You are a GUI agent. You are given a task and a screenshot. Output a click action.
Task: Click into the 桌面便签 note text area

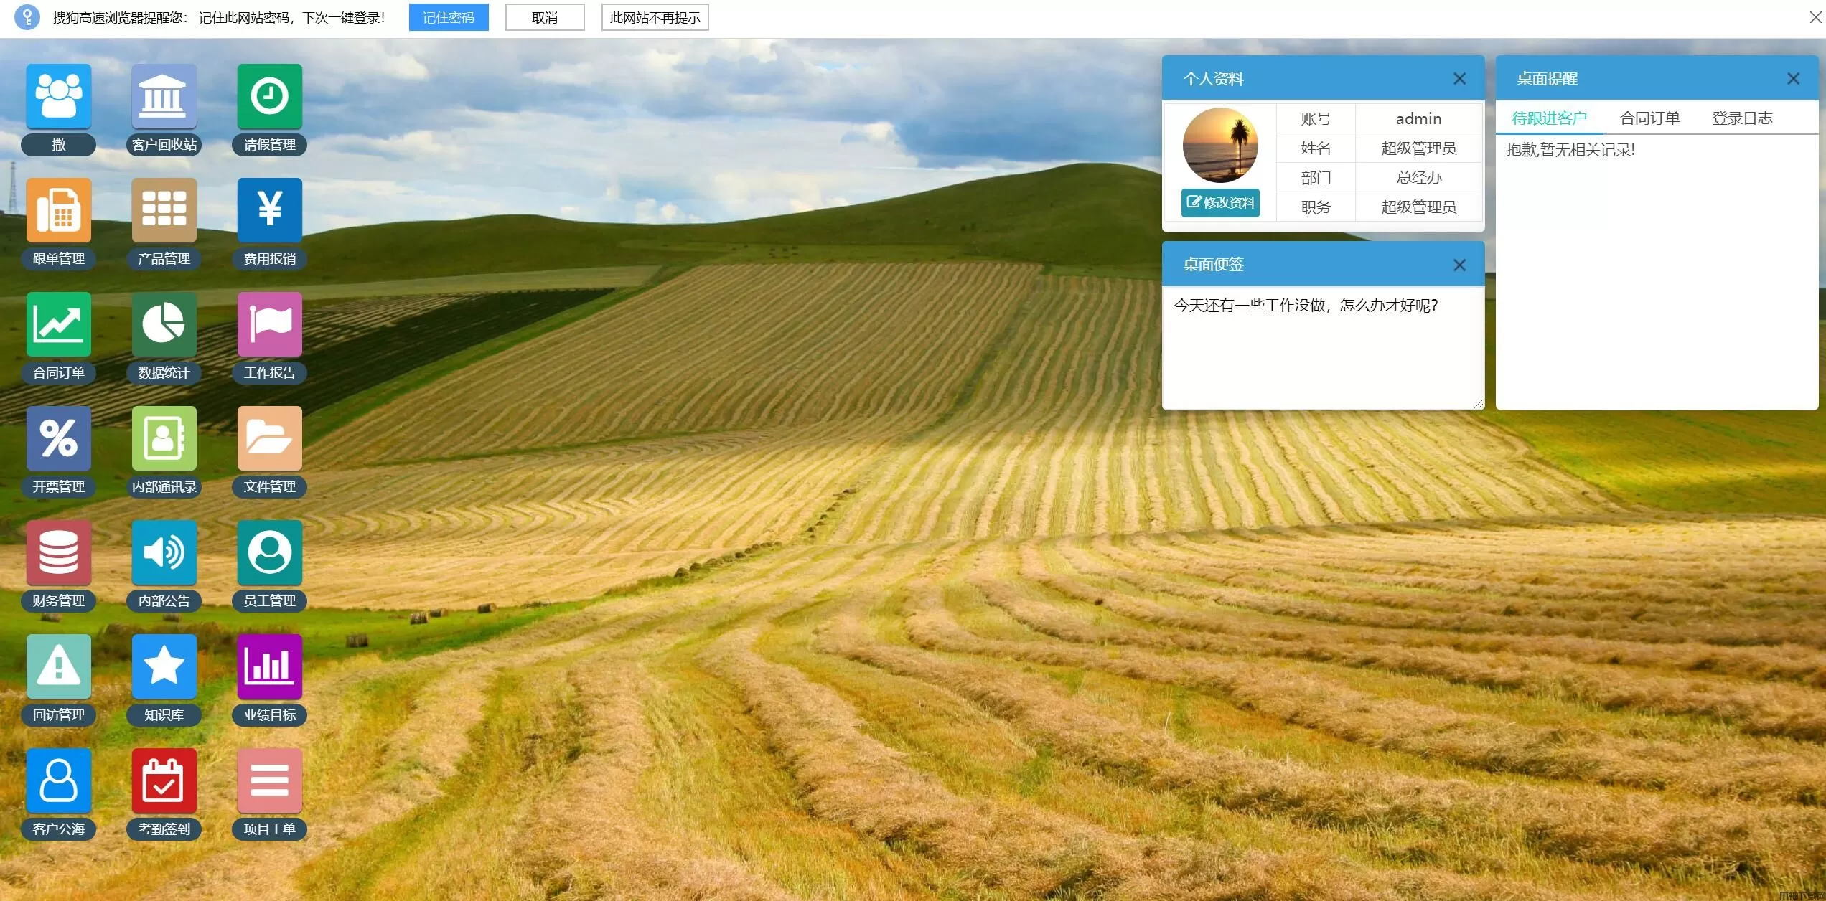tap(1322, 348)
